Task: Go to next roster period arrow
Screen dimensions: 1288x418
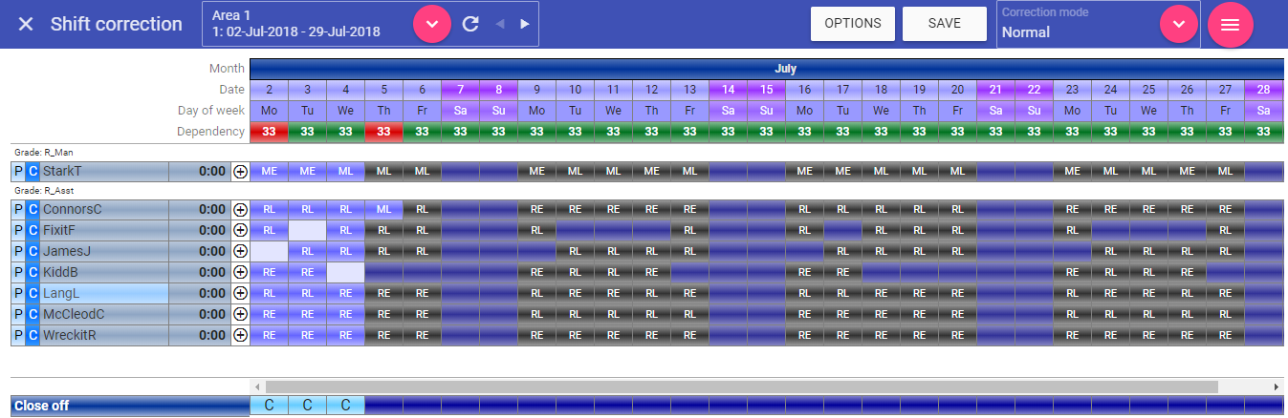Action: pos(524,24)
